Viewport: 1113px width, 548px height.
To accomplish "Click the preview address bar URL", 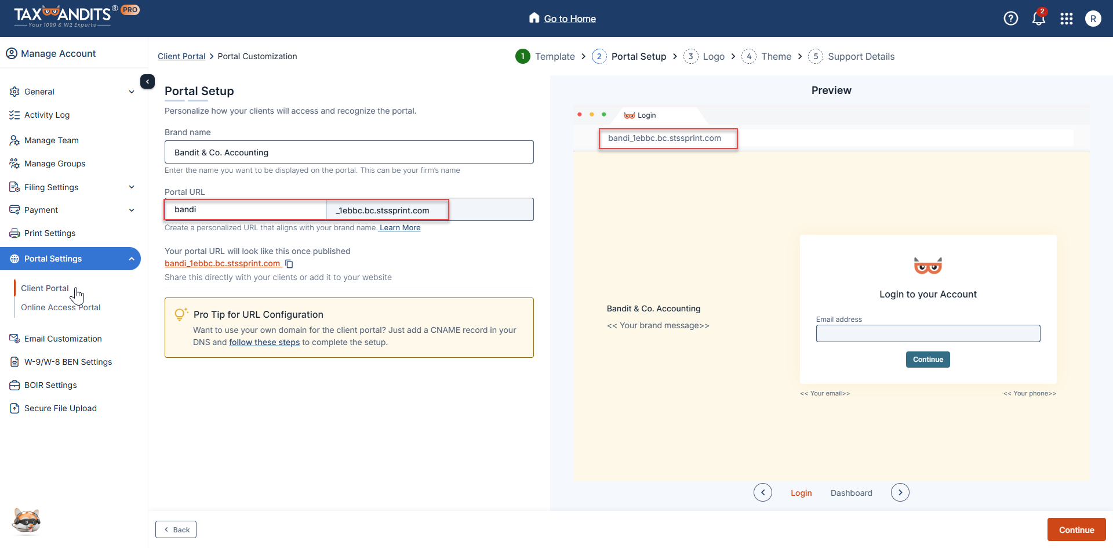I will (664, 138).
